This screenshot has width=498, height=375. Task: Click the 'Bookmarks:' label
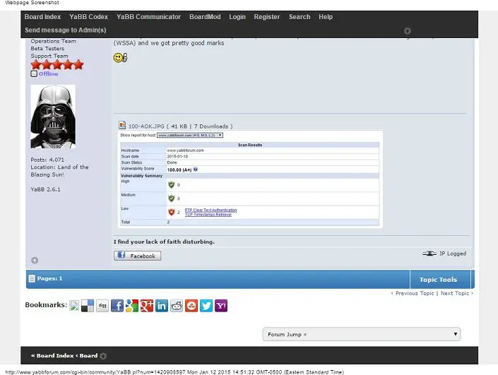point(46,305)
